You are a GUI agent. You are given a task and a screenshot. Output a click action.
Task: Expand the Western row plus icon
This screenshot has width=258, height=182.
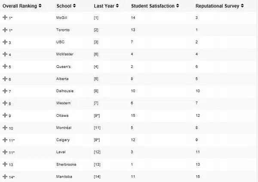[x=5, y=103]
